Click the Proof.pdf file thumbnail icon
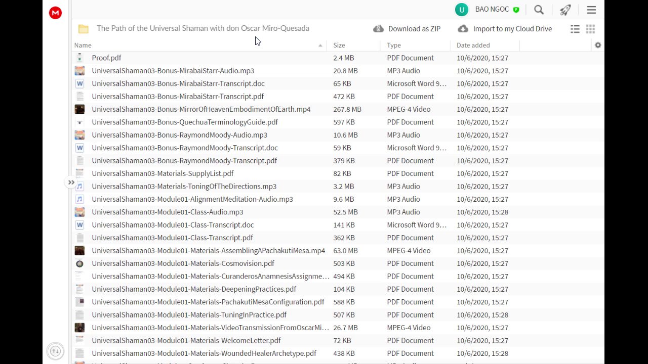 pos(79,58)
